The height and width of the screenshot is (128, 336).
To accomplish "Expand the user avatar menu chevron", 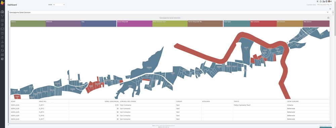I will point(331,1).
